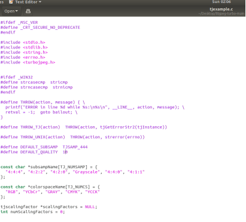Place cursor on #include <string.h> line
Screen dimensions: 246x222
click(x=24, y=53)
